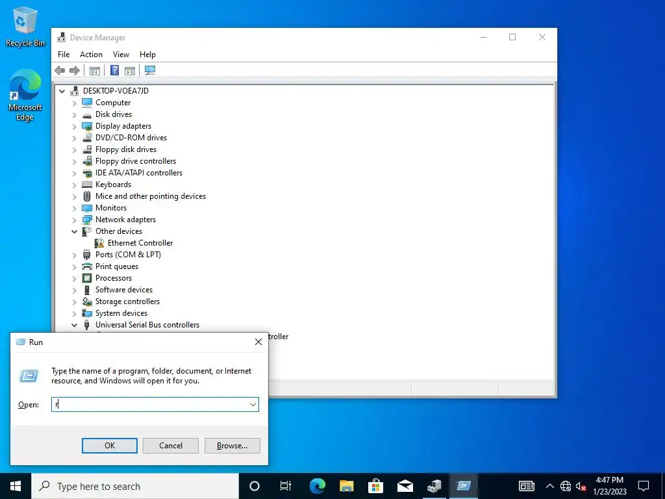
Task: Click the network tray icon
Action: pos(566,486)
